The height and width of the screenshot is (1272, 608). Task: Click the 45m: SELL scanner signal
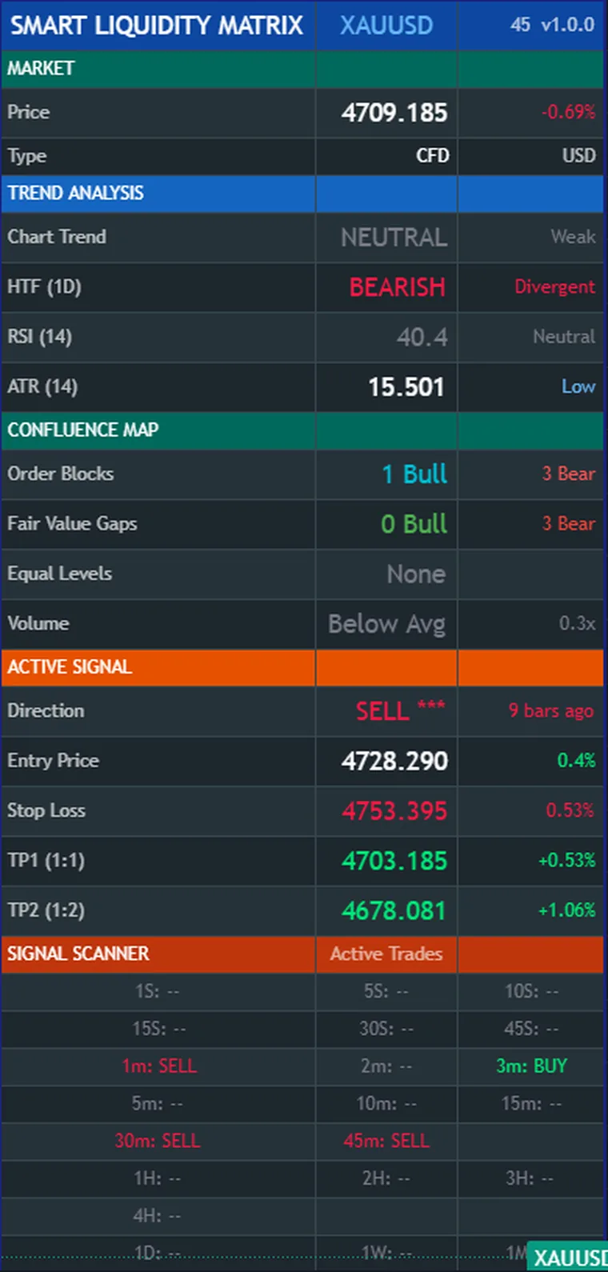386,1141
